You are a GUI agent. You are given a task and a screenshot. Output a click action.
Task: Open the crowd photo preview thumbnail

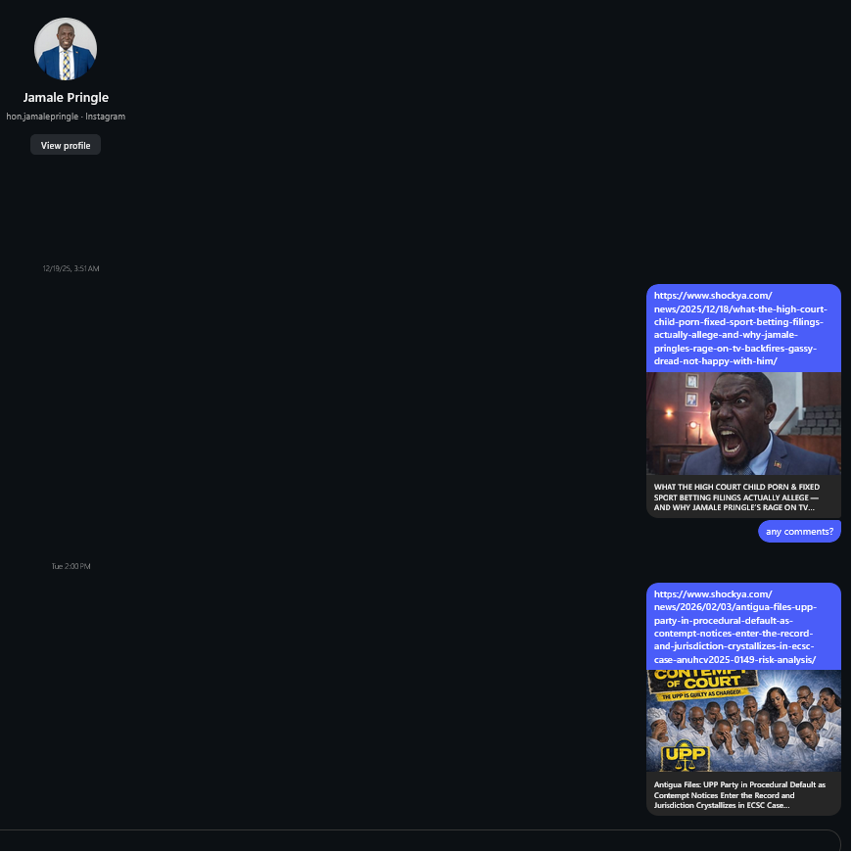pyautogui.click(x=743, y=725)
